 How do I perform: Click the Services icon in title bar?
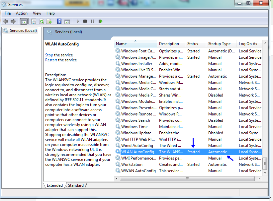point(4,5)
